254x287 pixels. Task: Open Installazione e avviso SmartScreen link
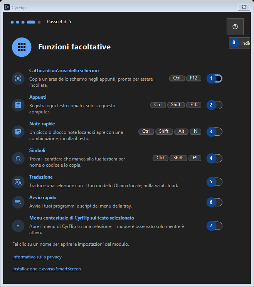point(47,269)
